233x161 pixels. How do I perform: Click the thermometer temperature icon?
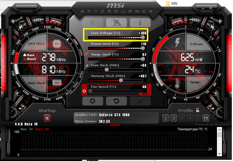[x=177, y=83]
